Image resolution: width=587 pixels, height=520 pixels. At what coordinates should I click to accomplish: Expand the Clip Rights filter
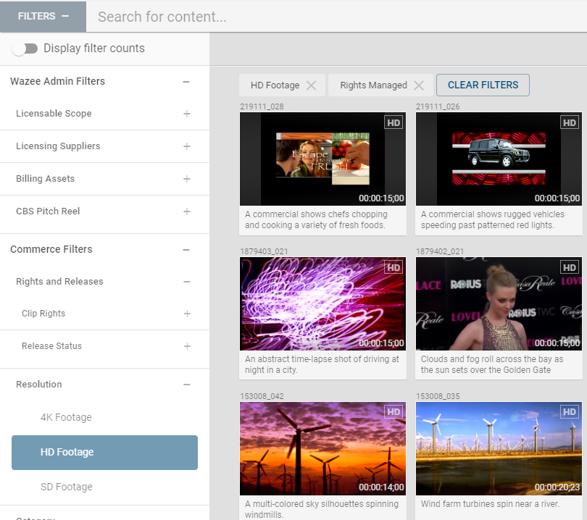coord(187,314)
